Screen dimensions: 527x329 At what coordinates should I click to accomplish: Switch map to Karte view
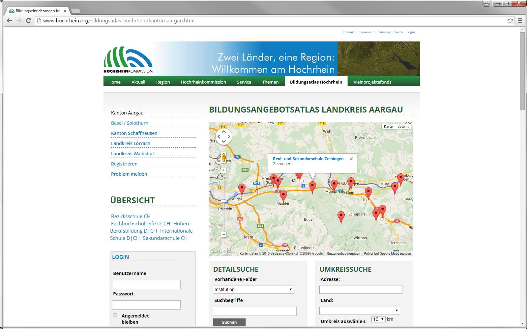(x=388, y=126)
